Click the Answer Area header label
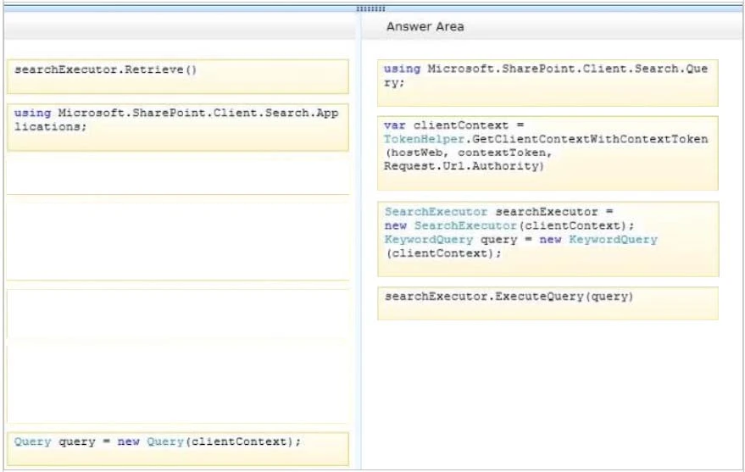The height and width of the screenshot is (472, 745). click(425, 26)
